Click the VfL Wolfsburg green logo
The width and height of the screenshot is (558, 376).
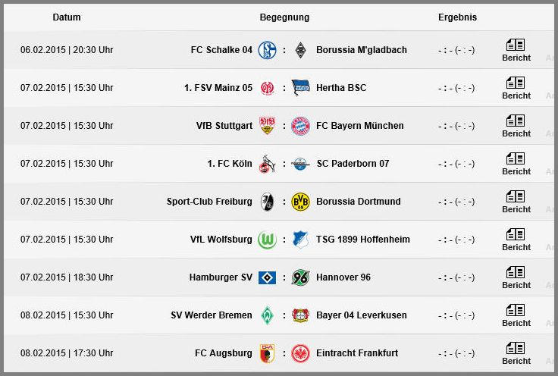coord(267,240)
